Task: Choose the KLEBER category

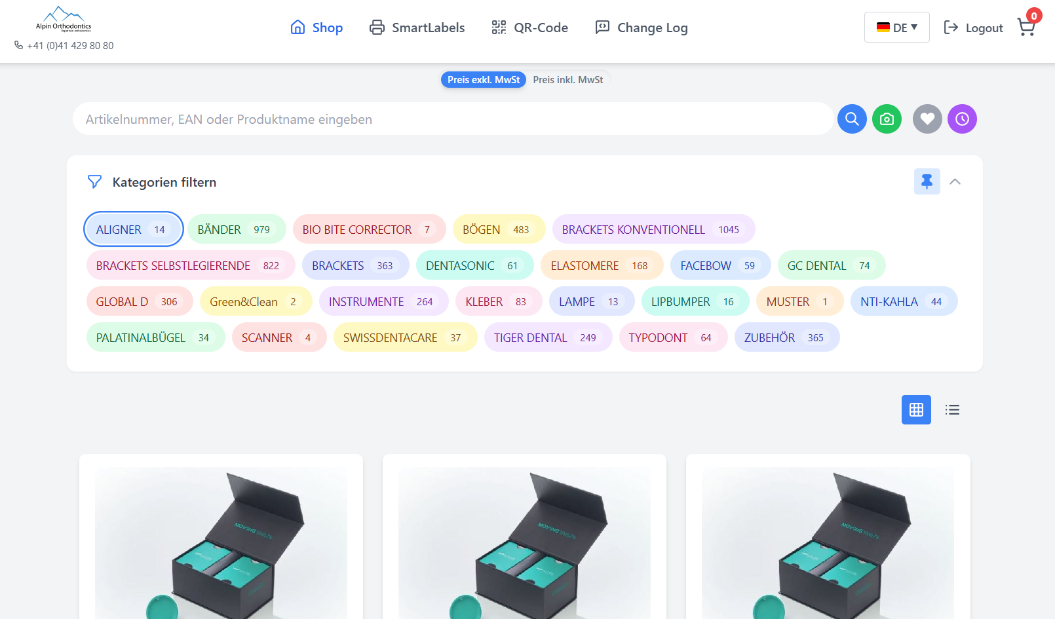Action: point(499,301)
